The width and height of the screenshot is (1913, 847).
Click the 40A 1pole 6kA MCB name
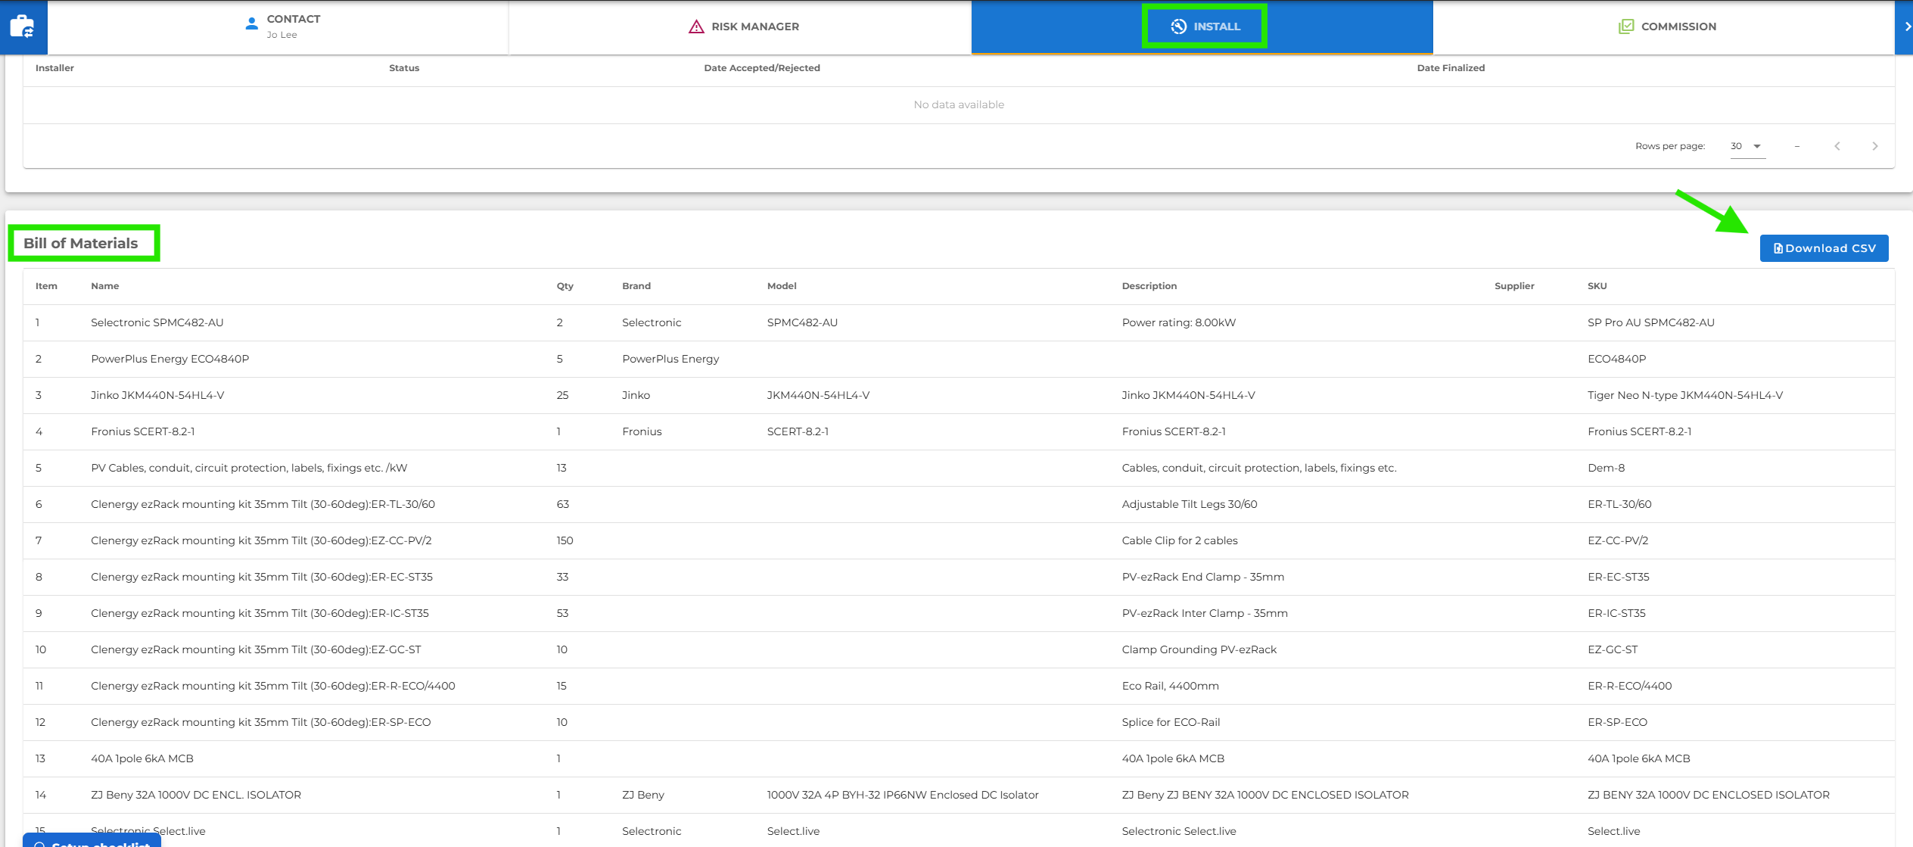click(x=142, y=758)
